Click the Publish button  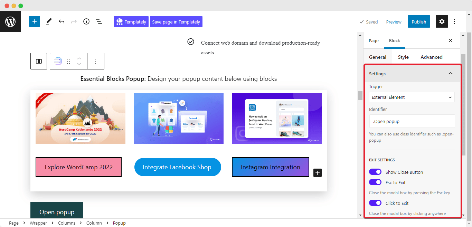(419, 21)
